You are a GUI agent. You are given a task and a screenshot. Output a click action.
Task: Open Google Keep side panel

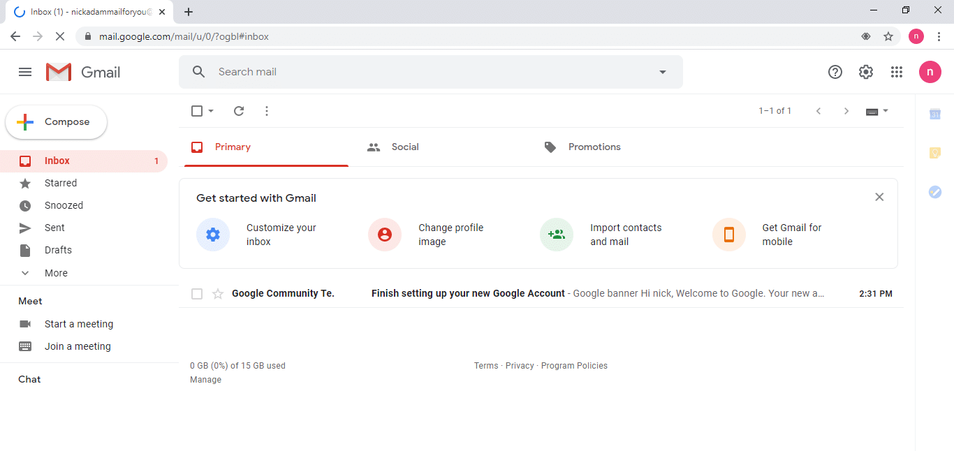click(x=935, y=153)
